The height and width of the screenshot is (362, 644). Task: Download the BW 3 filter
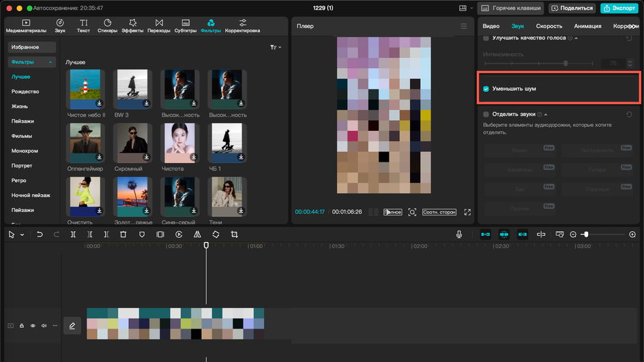(146, 103)
